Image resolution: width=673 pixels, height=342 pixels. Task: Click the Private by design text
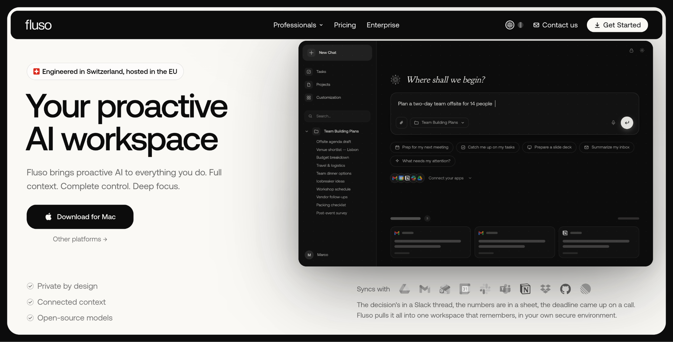67,286
